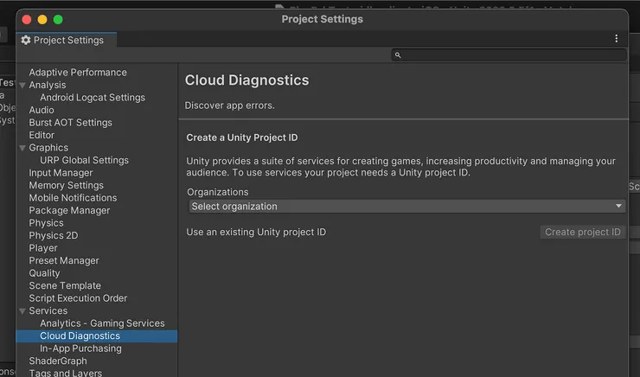The height and width of the screenshot is (377, 640).
Task: Click the search magnifier icon
Action: coord(398,55)
